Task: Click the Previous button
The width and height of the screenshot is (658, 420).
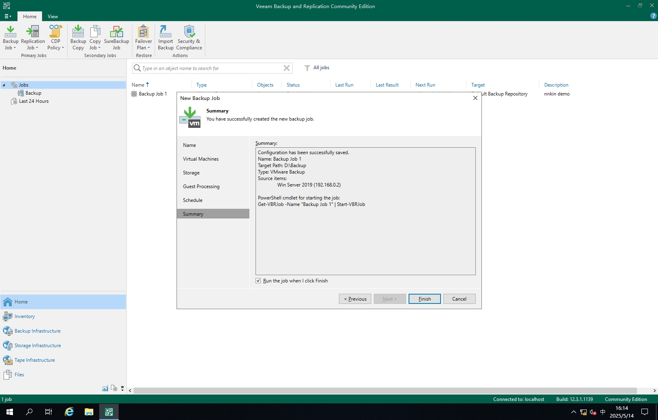Action: [355, 299]
